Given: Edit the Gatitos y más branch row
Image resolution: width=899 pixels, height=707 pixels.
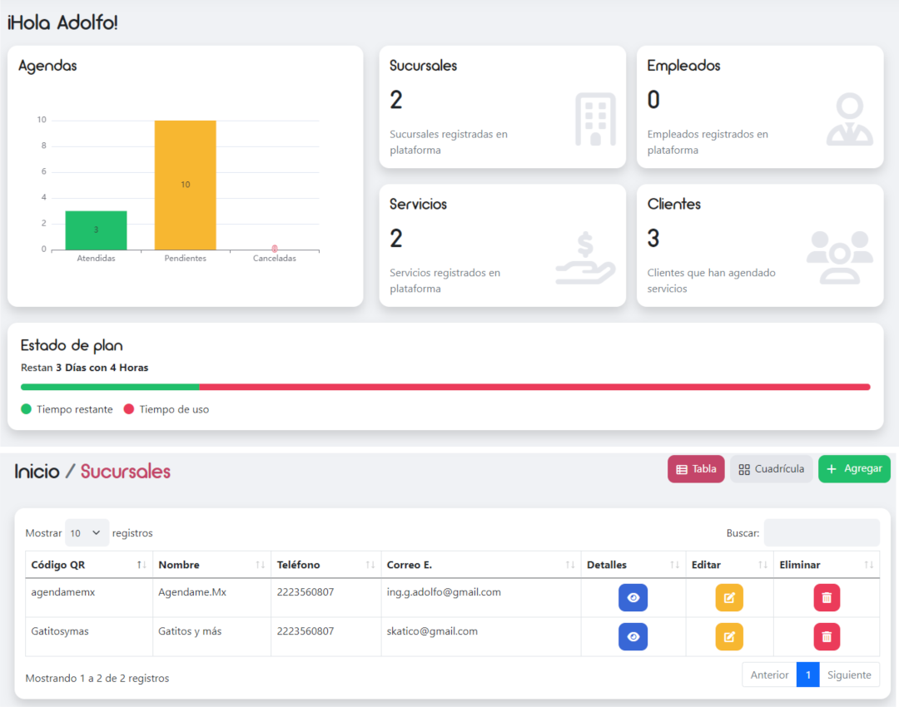Looking at the screenshot, I should [729, 636].
